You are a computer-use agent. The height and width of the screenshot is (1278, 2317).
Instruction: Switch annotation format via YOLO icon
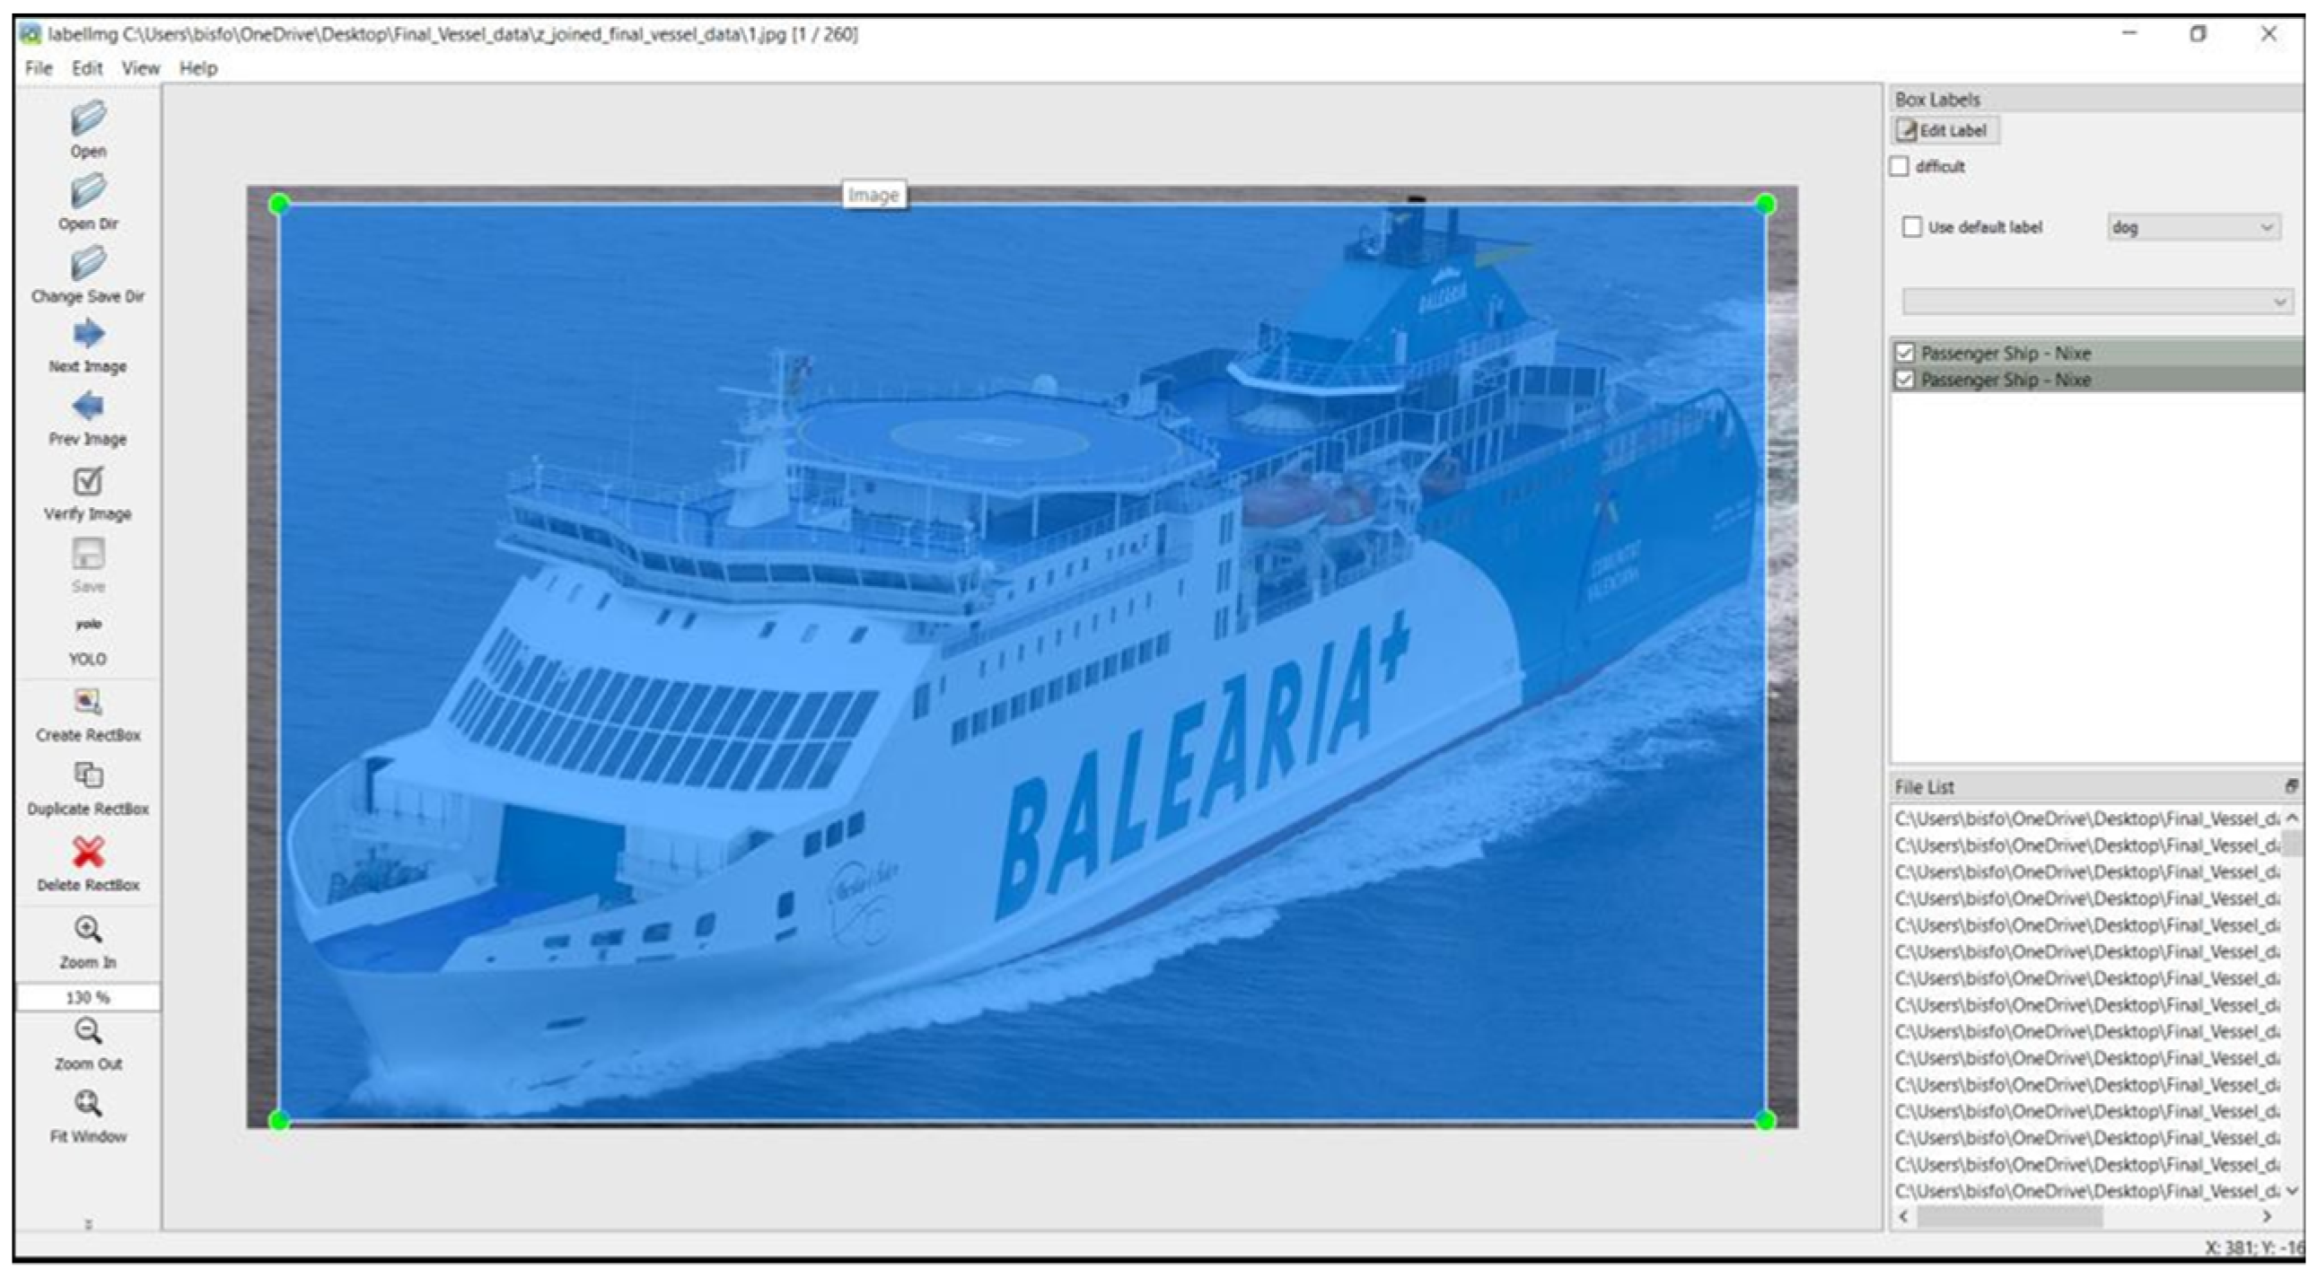[88, 624]
